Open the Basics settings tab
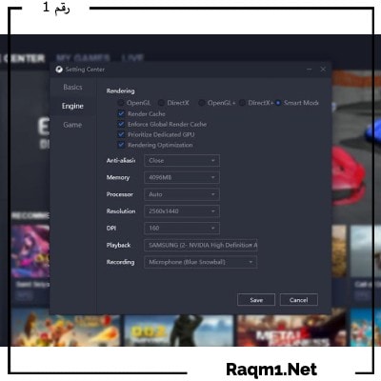Viewport: 381px width, 381px height. click(72, 87)
